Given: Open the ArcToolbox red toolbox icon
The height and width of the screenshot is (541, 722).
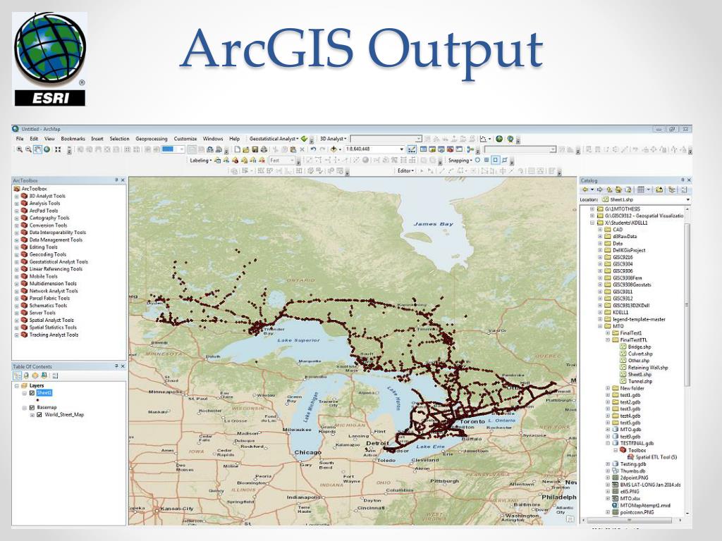Looking at the screenshot, I should pos(450,149).
